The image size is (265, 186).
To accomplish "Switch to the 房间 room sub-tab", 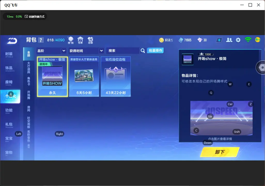I will 29,109.
